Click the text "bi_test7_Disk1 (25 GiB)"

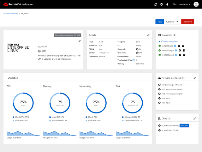click(x=170, y=130)
